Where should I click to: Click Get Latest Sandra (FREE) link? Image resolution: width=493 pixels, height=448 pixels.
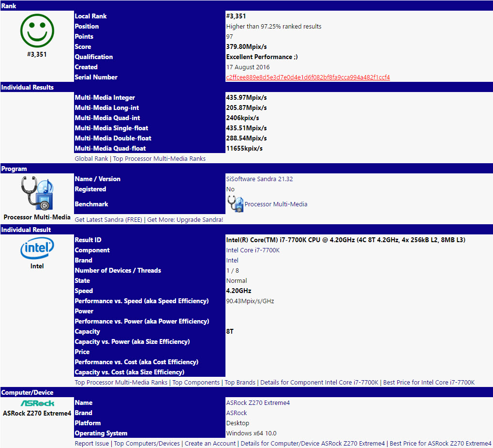(108, 220)
